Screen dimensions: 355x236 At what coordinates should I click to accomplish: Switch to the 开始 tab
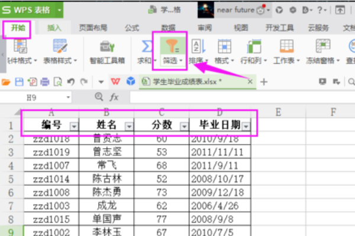click(18, 28)
